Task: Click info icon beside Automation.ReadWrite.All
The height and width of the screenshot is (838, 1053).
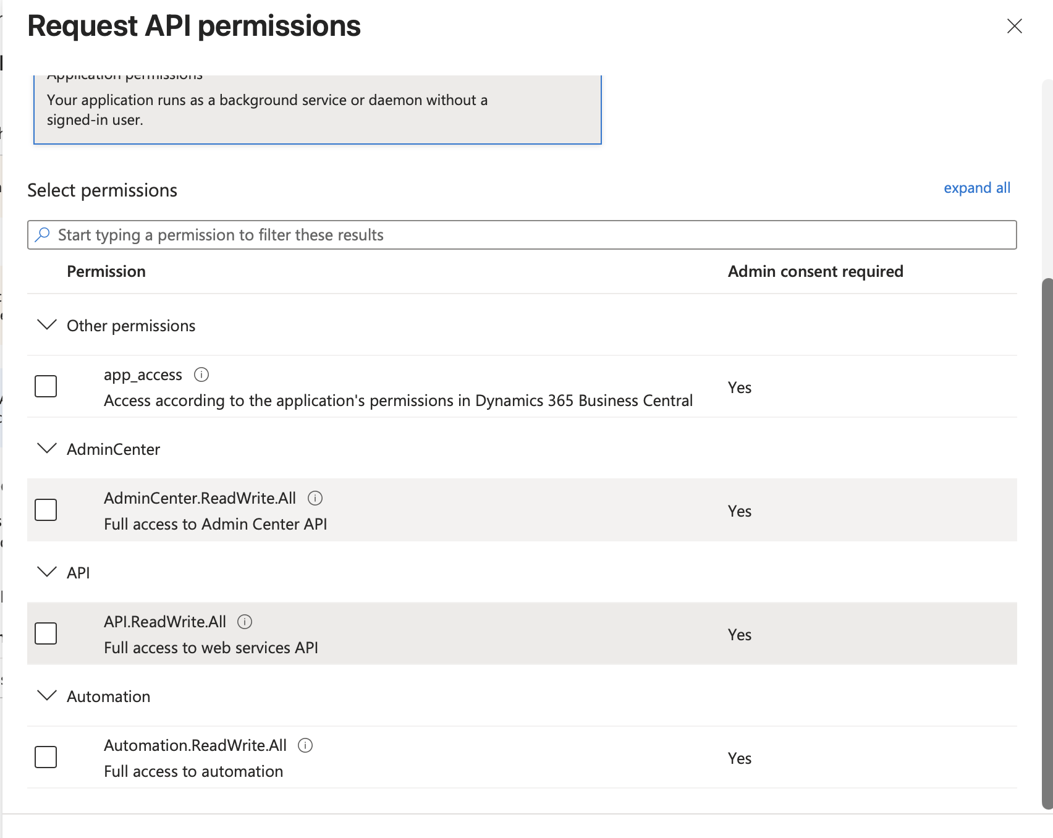Action: pos(305,745)
